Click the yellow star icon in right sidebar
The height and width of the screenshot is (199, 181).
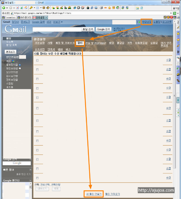click(178, 33)
